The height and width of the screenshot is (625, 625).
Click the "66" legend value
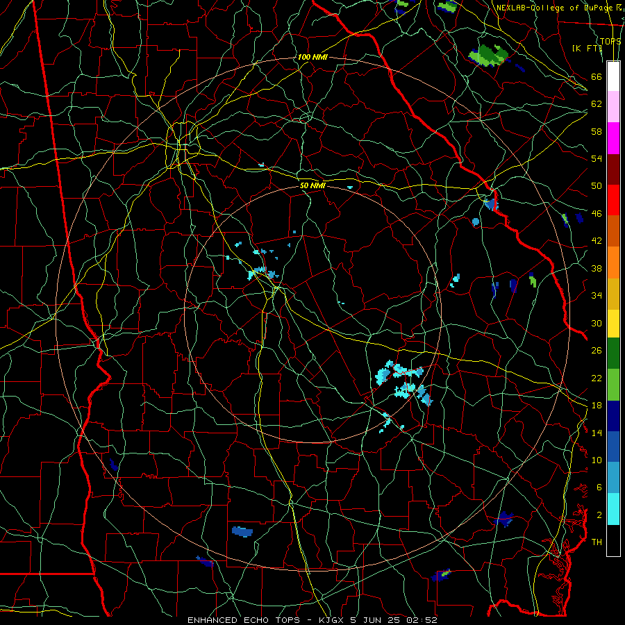[x=597, y=76]
